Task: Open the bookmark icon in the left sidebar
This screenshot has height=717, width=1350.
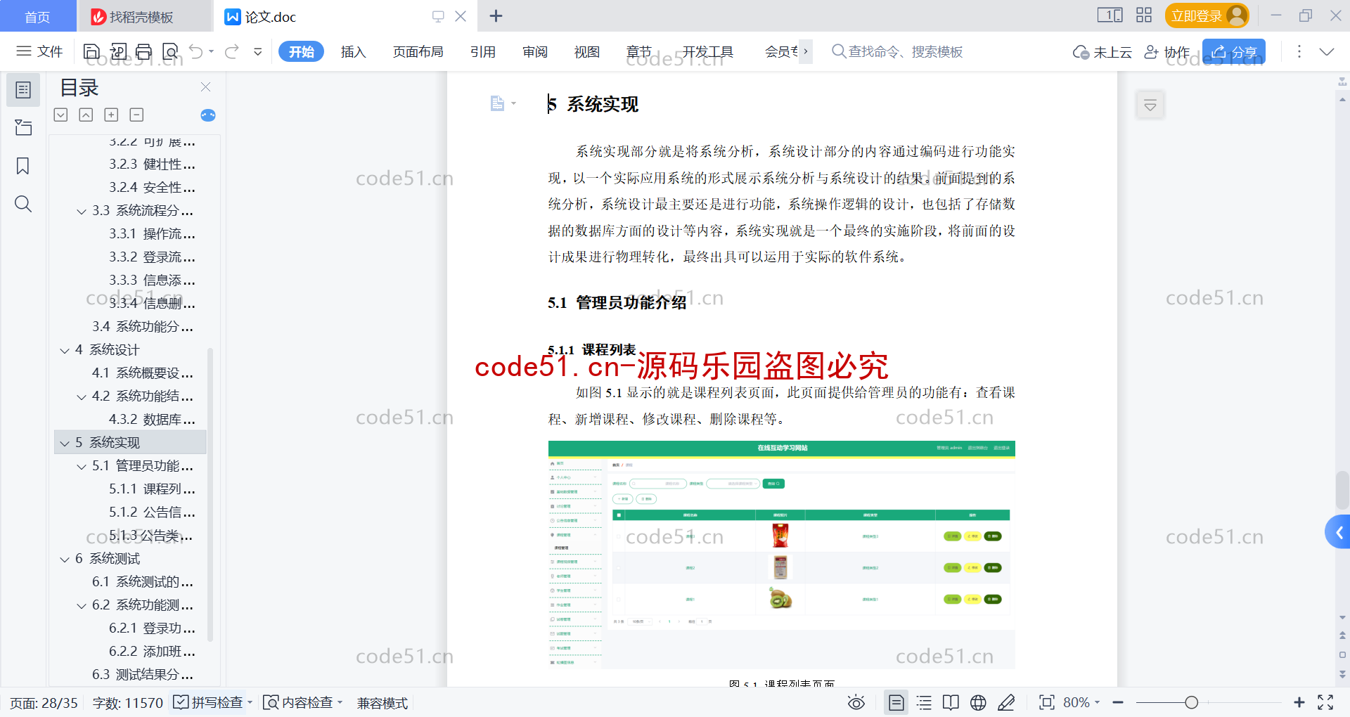Action: 23,166
